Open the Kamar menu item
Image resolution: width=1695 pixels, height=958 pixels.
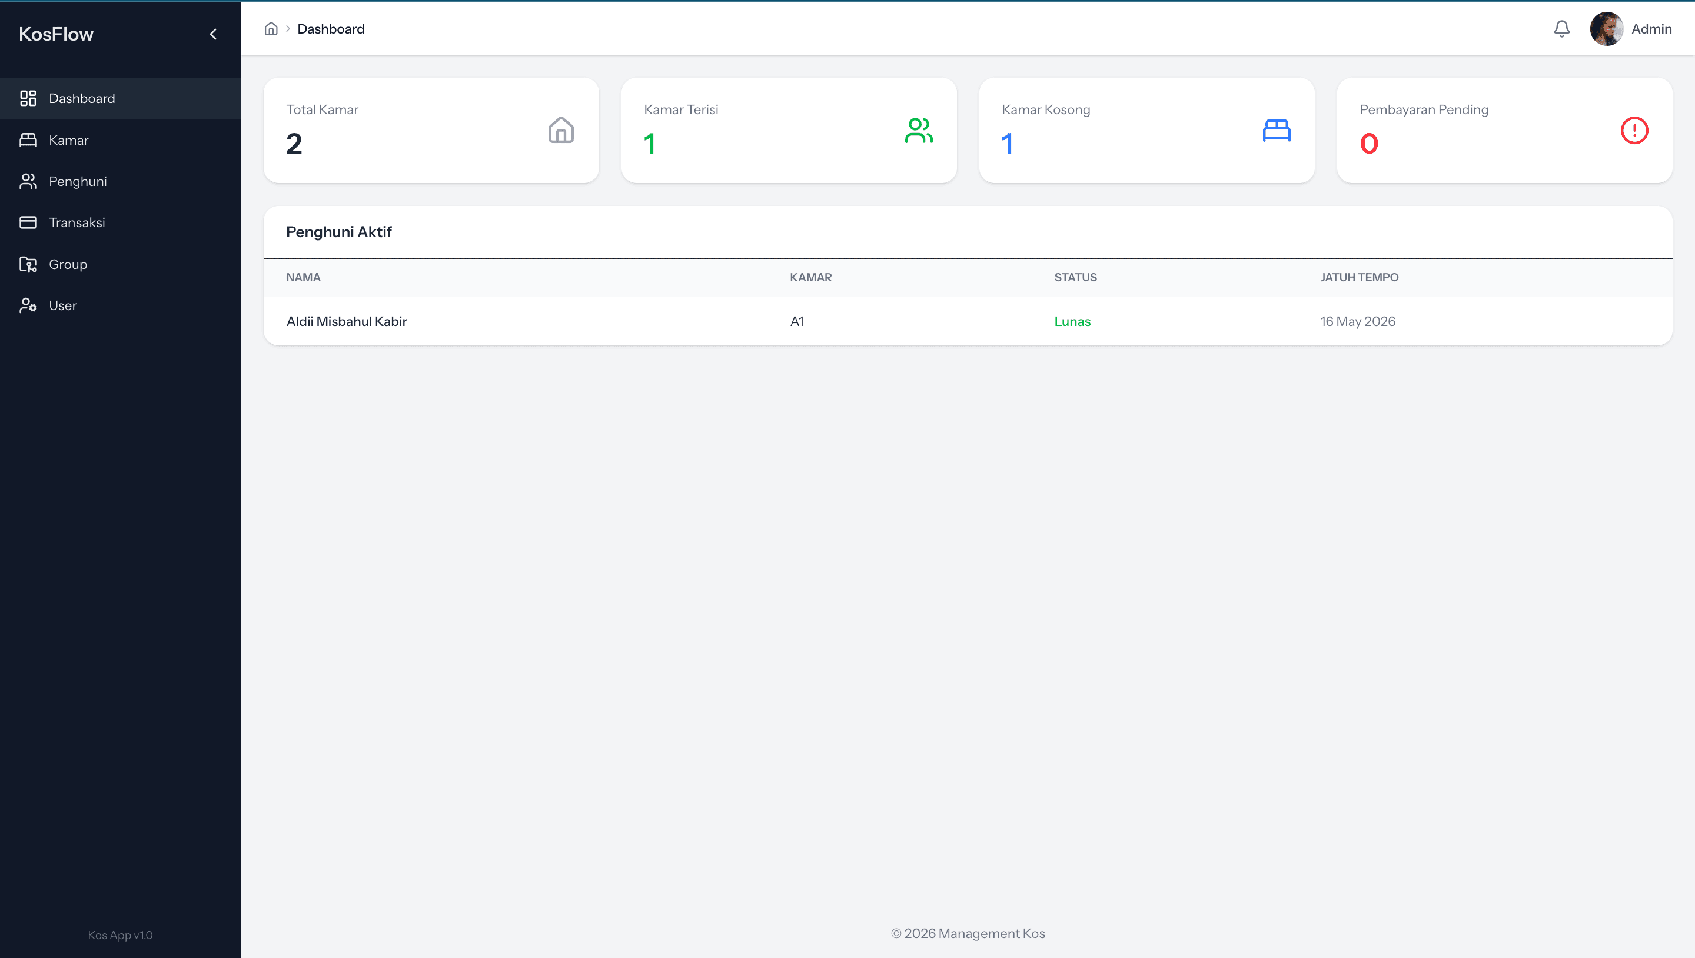pyautogui.click(x=68, y=140)
